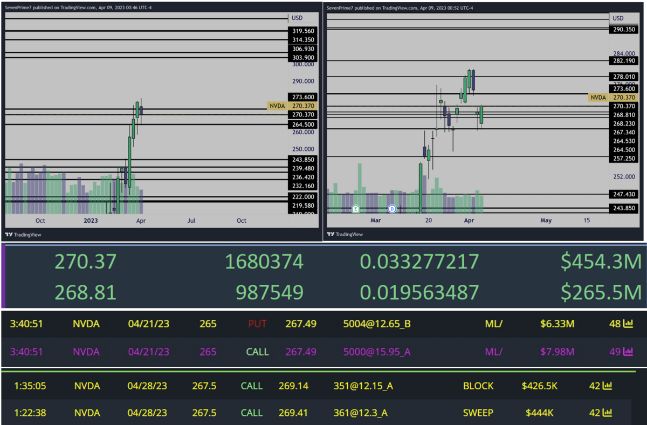This screenshot has width=647, height=425.
Task: Select the 314.350 level label
Action: 302,40
